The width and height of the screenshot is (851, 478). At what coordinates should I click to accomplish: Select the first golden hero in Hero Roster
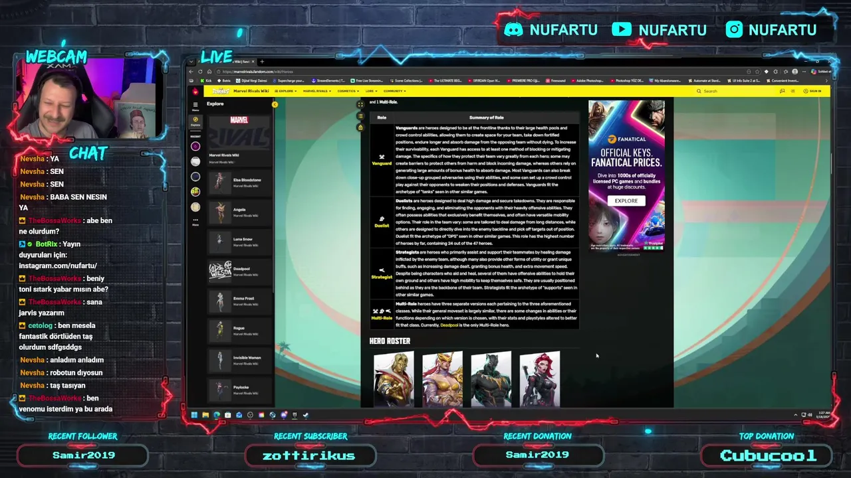(x=394, y=378)
